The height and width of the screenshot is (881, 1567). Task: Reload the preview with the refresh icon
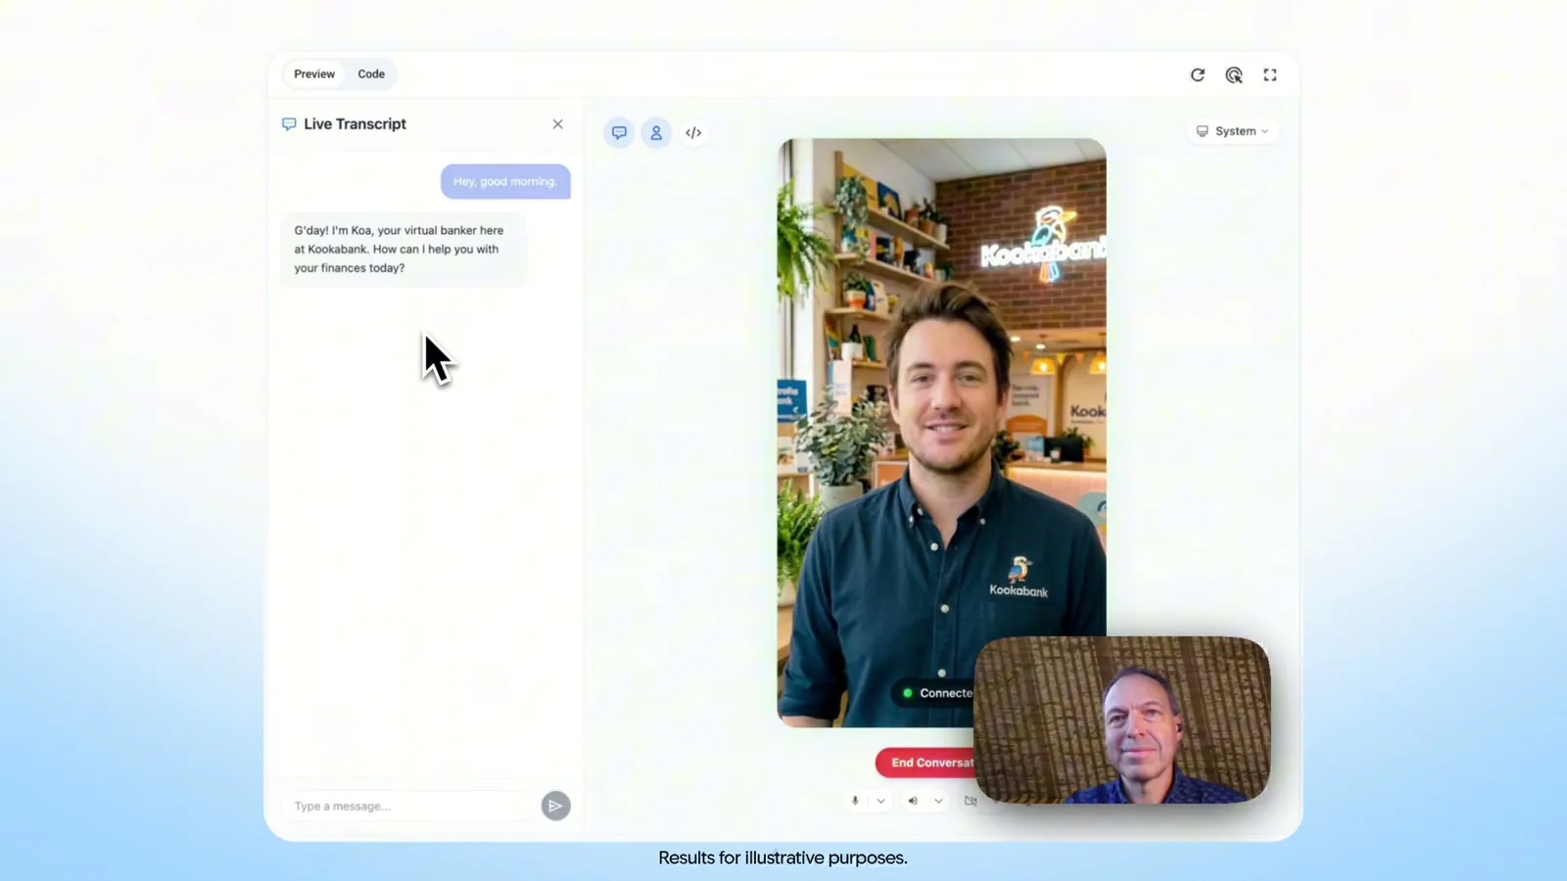[1197, 74]
